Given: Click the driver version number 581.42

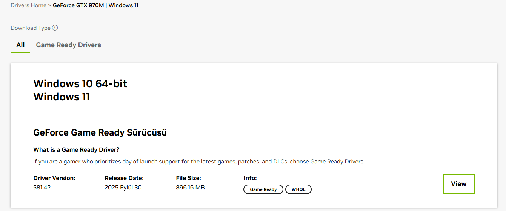Looking at the screenshot, I should click(42, 188).
